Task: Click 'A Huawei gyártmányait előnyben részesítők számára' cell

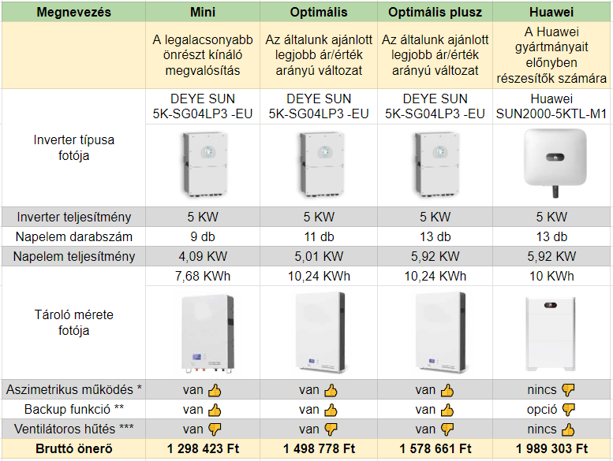Action: click(551, 55)
